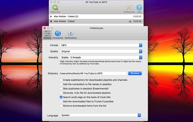The height and width of the screenshot is (122, 193).
Task: Click the Help question mark icon
Action: click(139, 8)
